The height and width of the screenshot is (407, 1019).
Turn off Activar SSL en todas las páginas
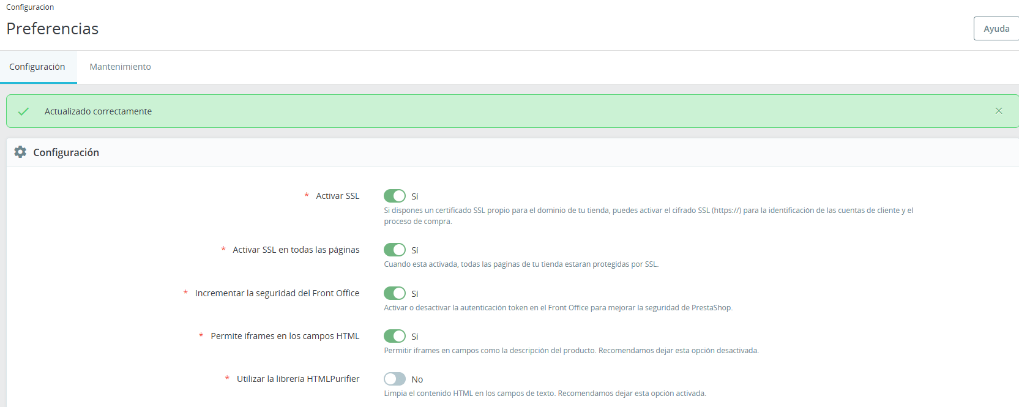click(x=395, y=250)
